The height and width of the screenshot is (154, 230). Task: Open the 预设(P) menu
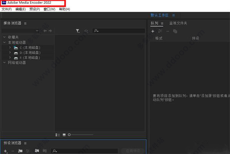pos(34,9)
